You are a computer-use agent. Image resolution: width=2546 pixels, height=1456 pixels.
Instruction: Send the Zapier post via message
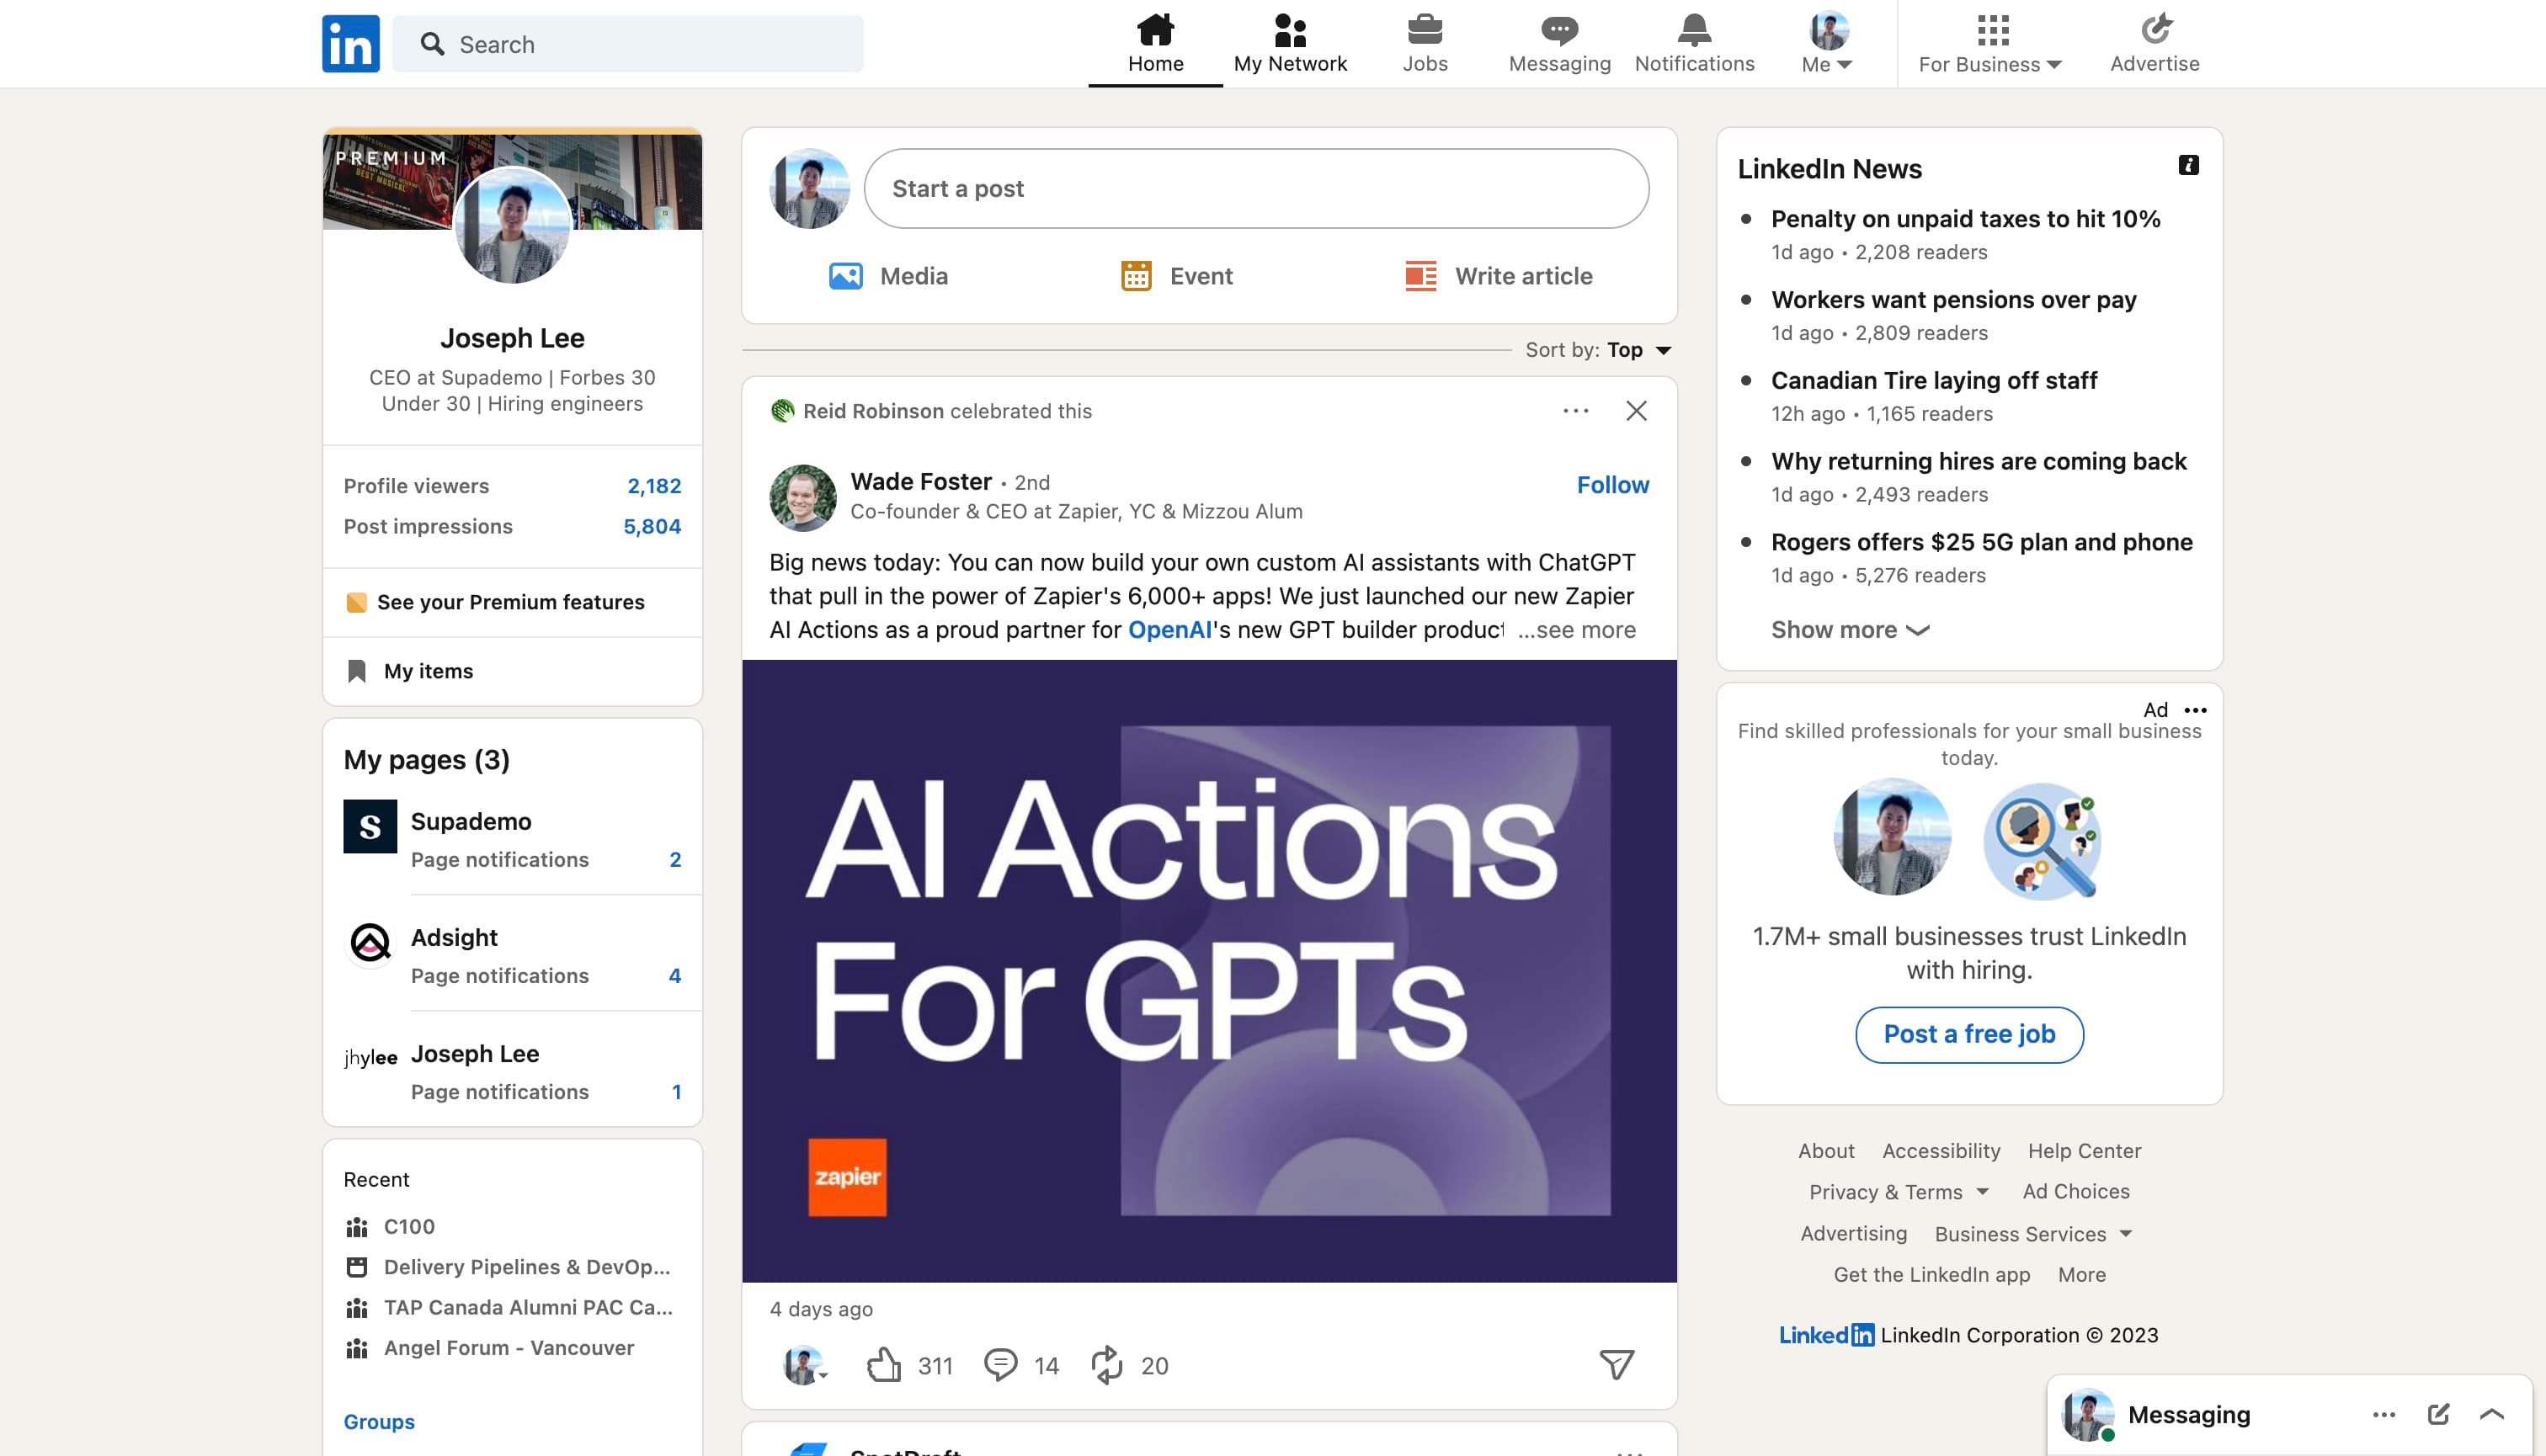pos(1616,1365)
